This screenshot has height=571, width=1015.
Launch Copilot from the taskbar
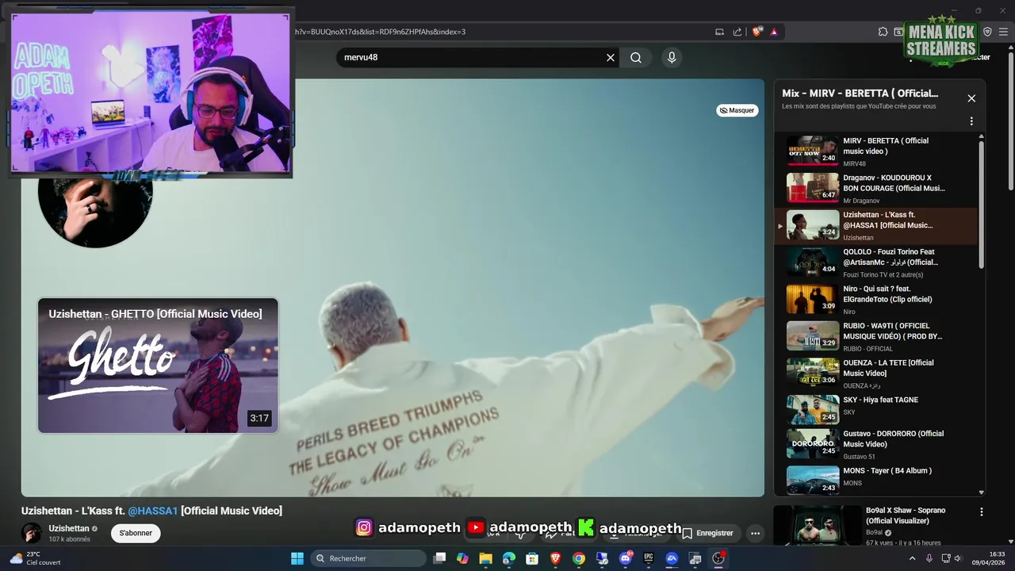pos(462,558)
